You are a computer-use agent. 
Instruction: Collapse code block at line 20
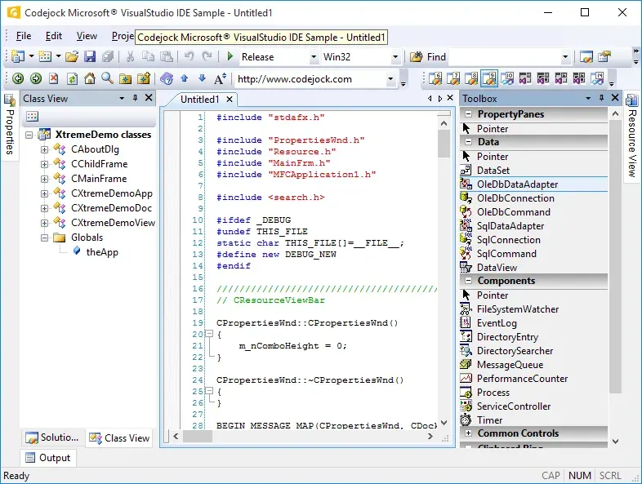coord(209,334)
